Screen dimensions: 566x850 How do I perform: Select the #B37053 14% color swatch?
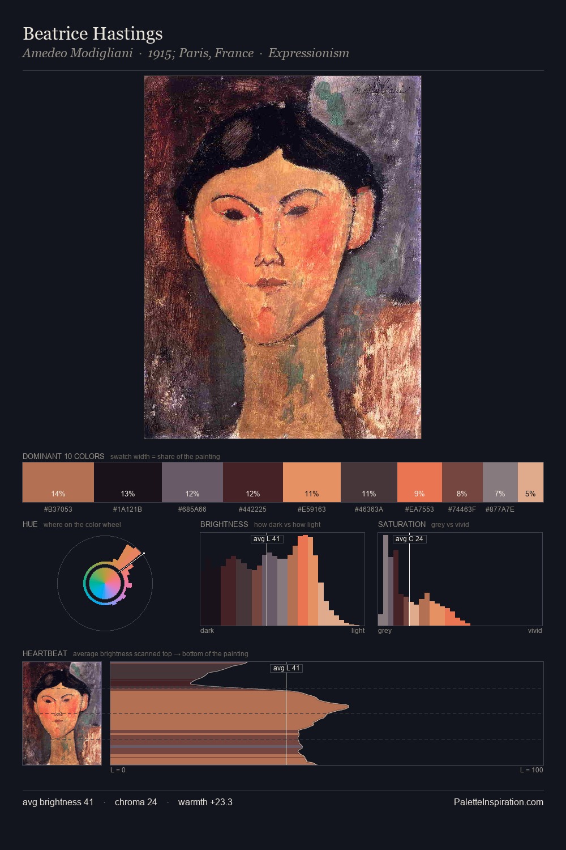[x=58, y=482]
